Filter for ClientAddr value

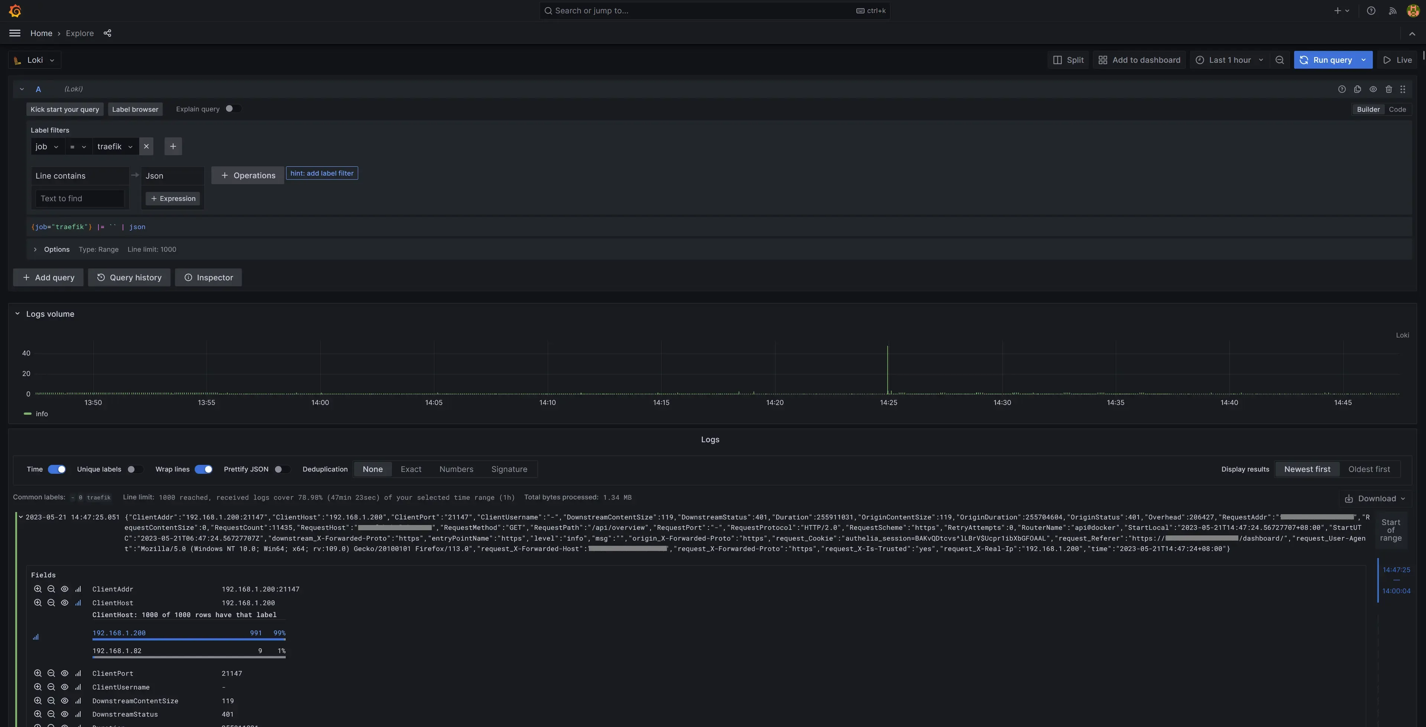point(38,589)
